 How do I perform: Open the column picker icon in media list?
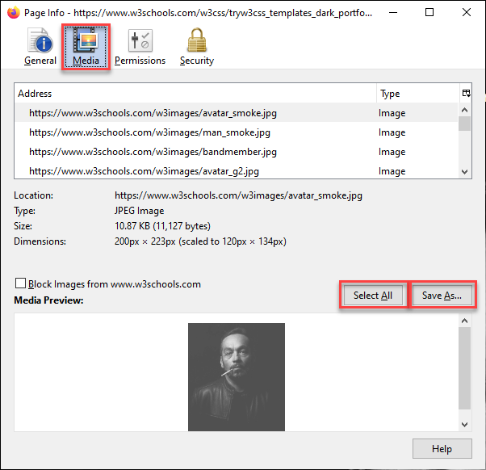coord(466,93)
